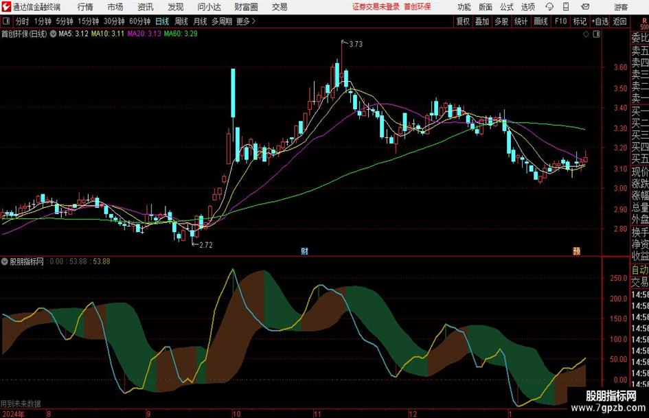Open the 资讯 menu

146,7
